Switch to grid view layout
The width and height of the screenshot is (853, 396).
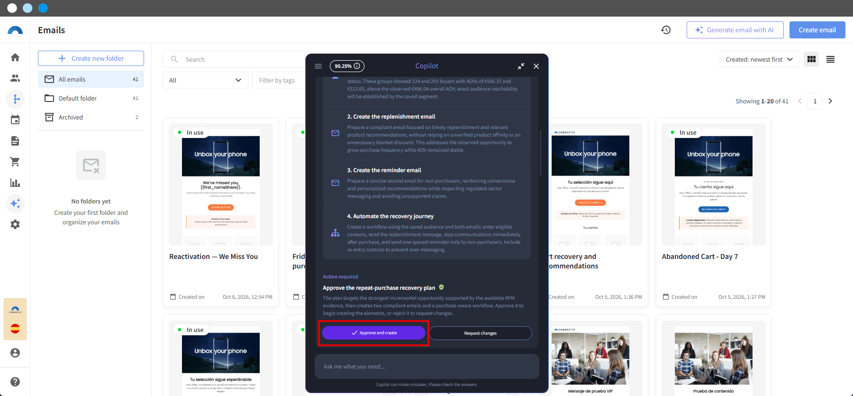[811, 59]
